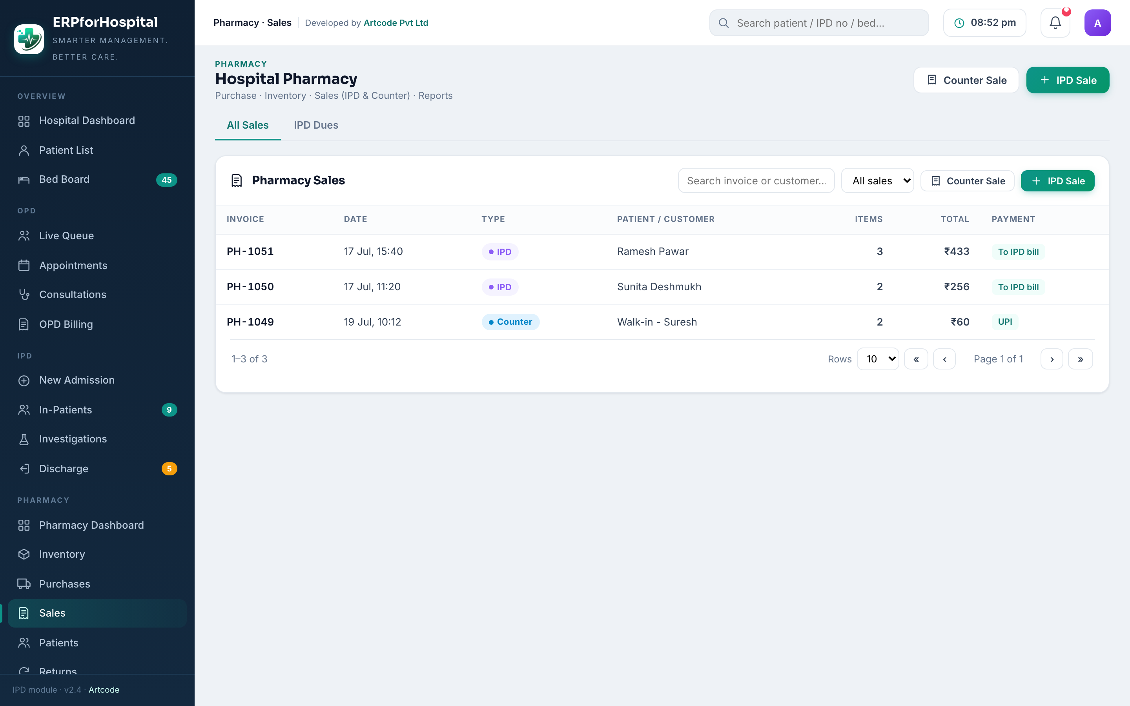Click the Bed Board bed icon

[x=24, y=180]
